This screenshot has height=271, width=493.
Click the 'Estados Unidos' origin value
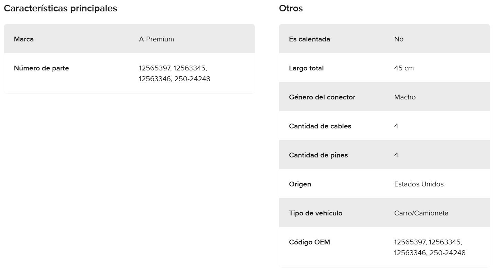point(419,184)
